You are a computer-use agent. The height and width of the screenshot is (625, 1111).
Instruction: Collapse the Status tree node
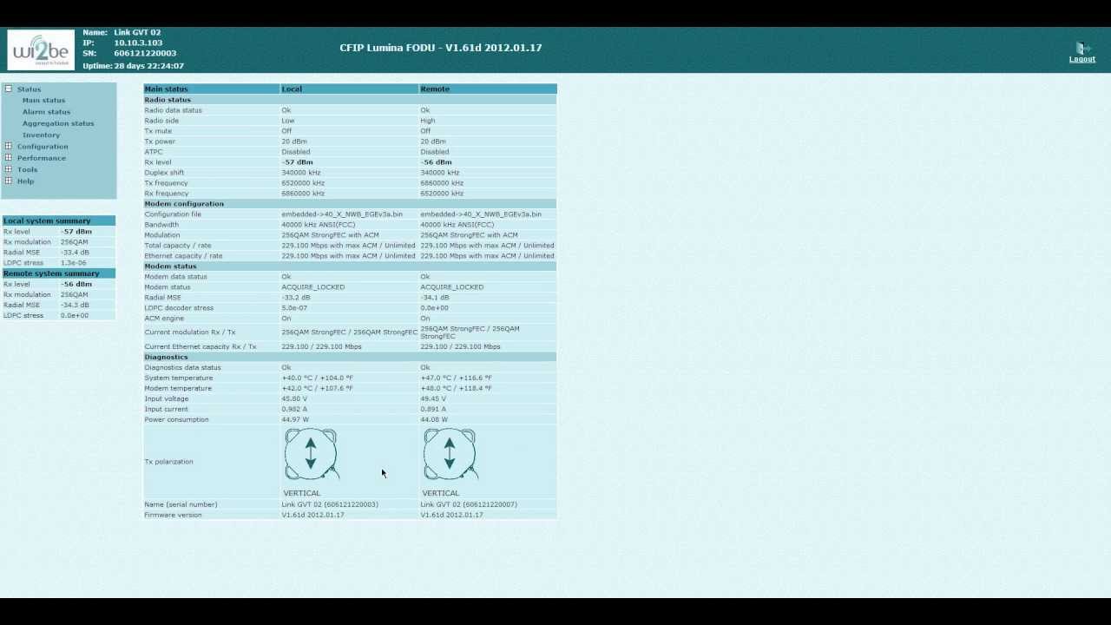tap(9, 89)
